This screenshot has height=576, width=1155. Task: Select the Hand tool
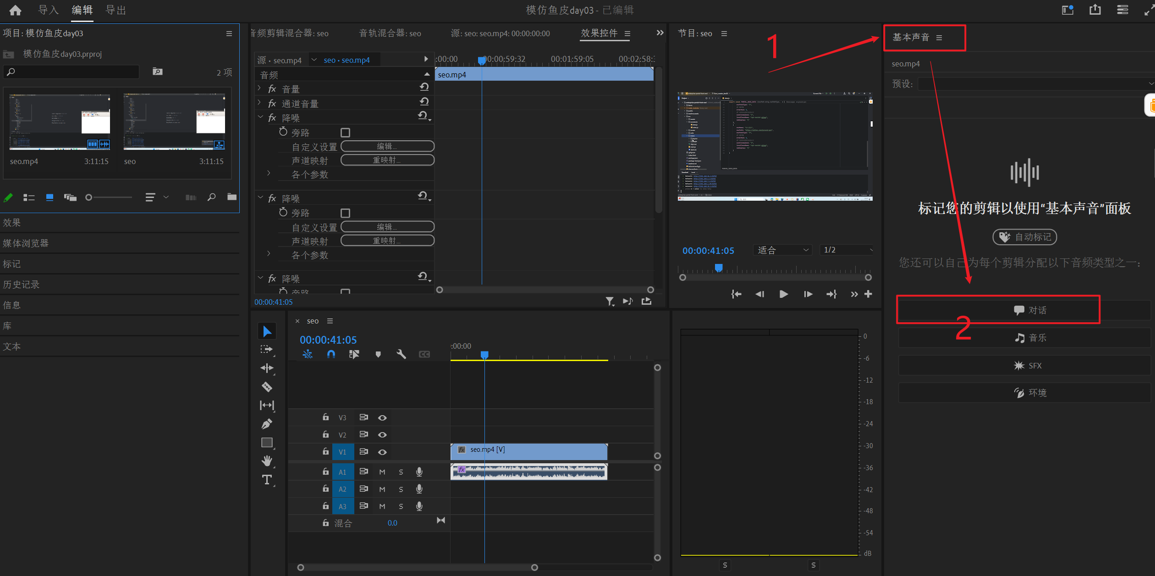click(x=267, y=461)
